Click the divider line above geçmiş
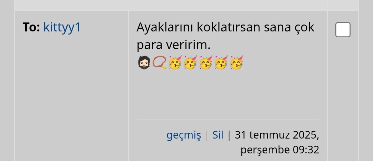 pos(228,119)
